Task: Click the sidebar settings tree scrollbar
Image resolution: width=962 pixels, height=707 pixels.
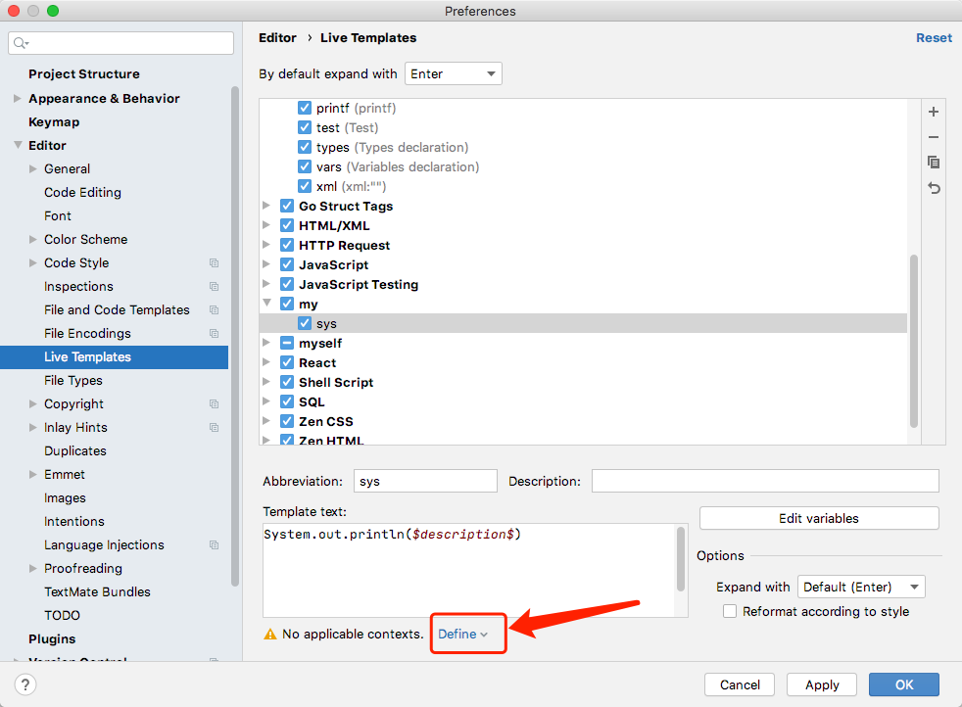Action: 235,336
